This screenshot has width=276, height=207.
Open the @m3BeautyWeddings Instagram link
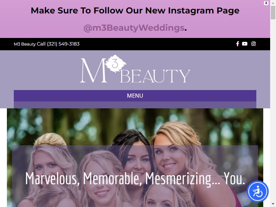[134, 28]
